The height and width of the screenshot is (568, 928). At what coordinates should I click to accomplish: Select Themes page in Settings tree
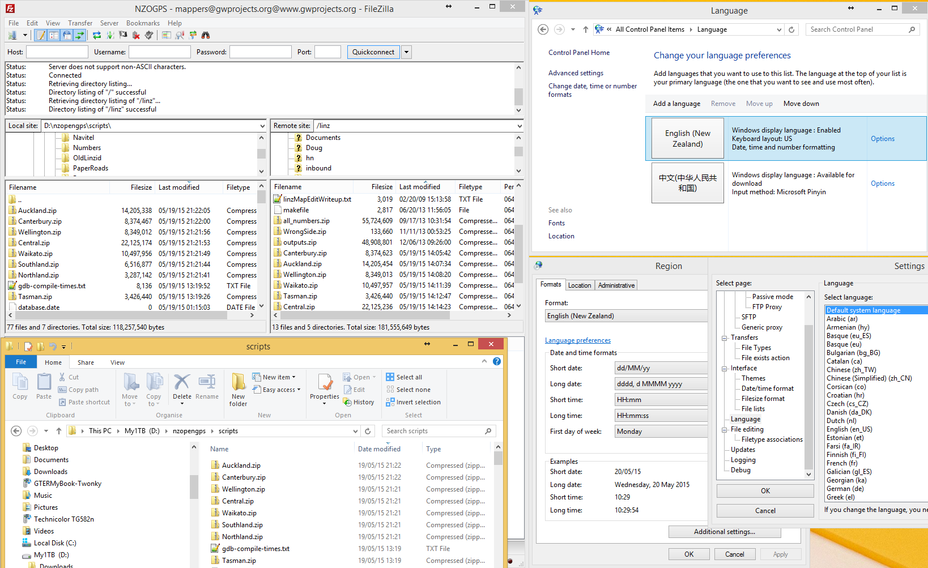[x=753, y=378]
